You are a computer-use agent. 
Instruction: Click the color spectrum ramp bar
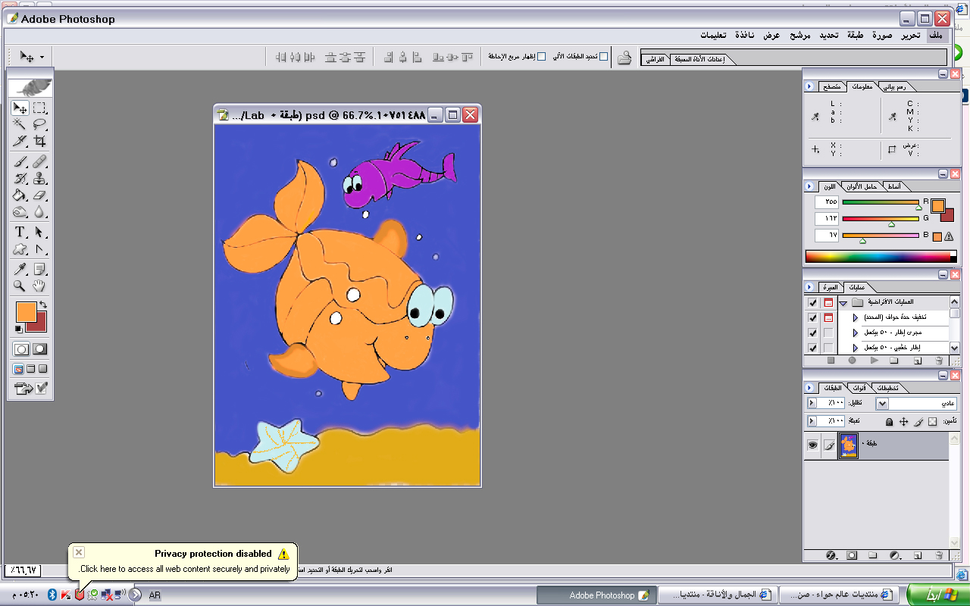(x=878, y=257)
